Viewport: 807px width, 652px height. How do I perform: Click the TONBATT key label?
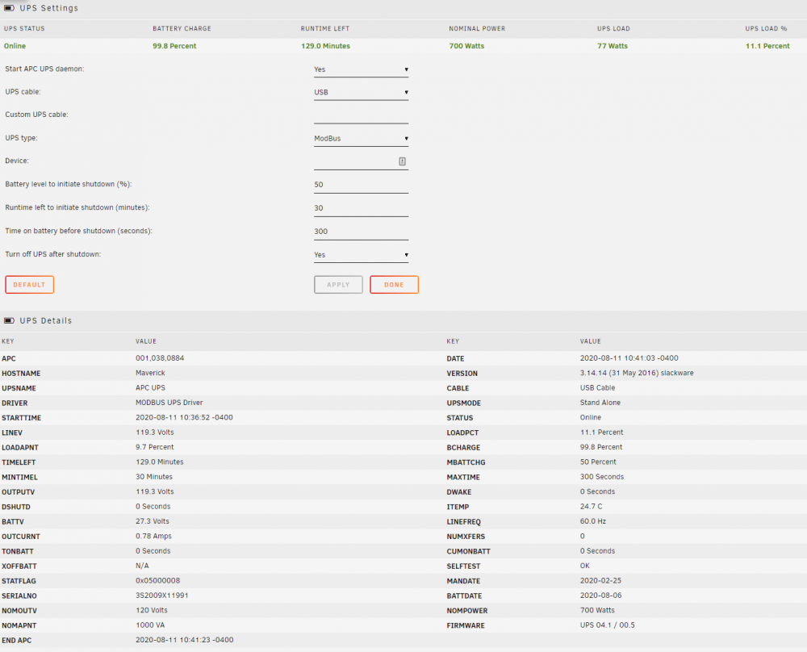click(18, 552)
